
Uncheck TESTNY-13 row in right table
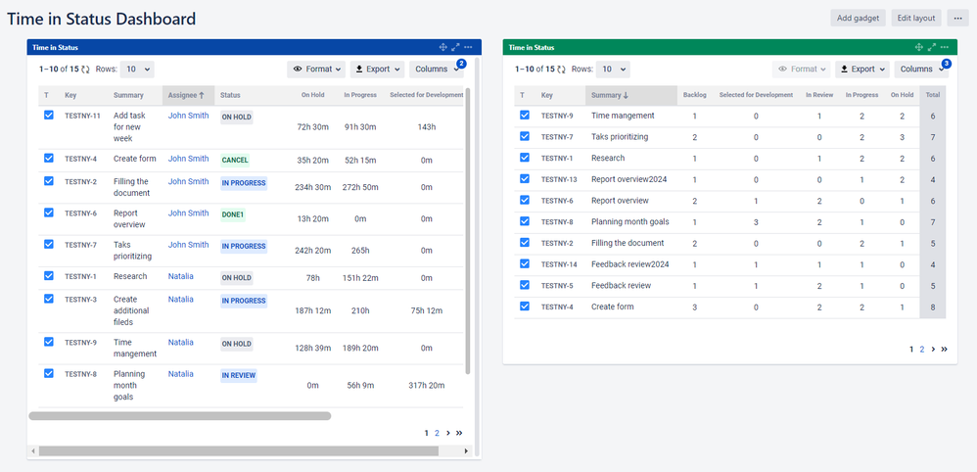coord(525,179)
